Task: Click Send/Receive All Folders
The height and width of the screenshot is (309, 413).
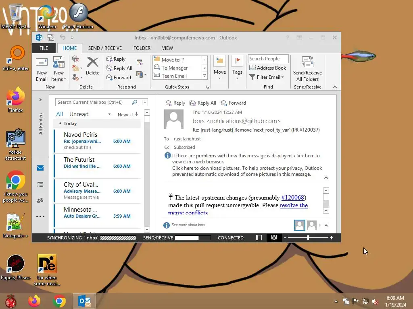Action: click(x=307, y=69)
